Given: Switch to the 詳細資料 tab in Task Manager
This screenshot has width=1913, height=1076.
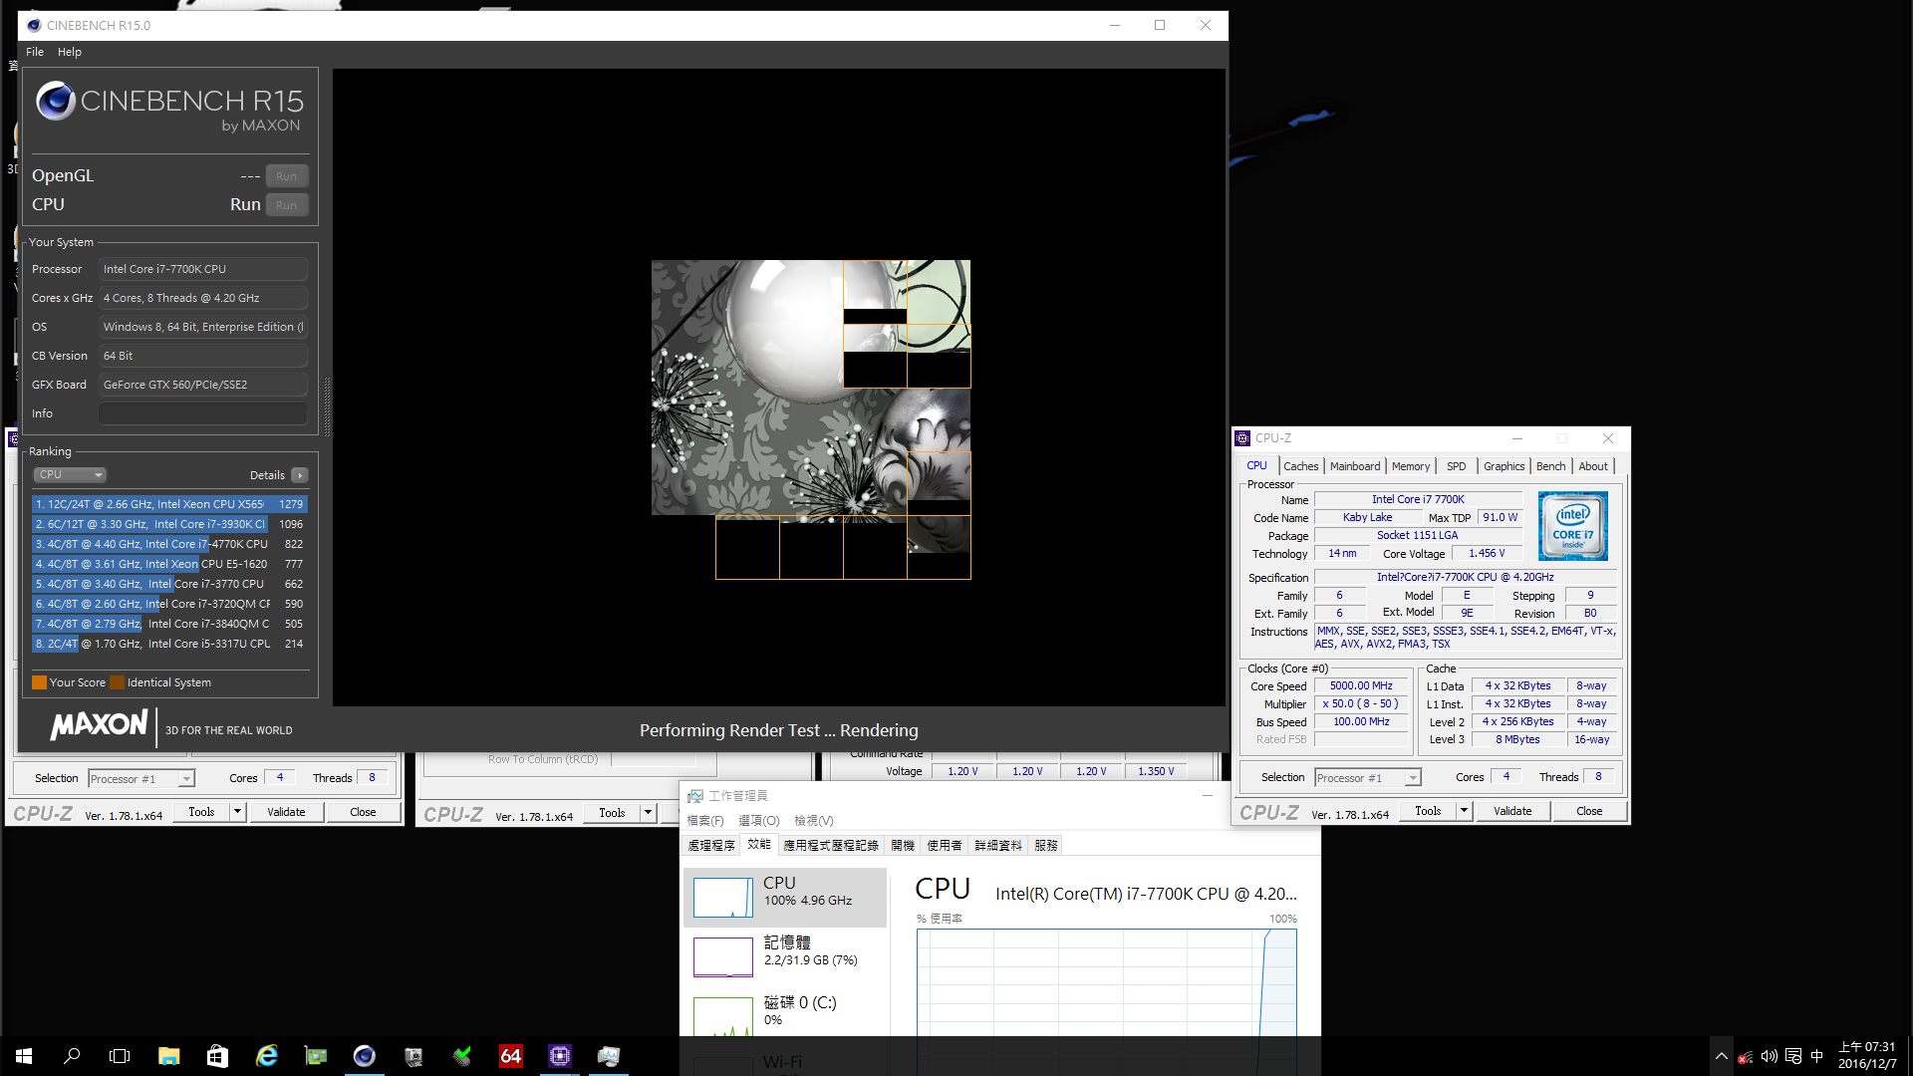Looking at the screenshot, I should [998, 846].
